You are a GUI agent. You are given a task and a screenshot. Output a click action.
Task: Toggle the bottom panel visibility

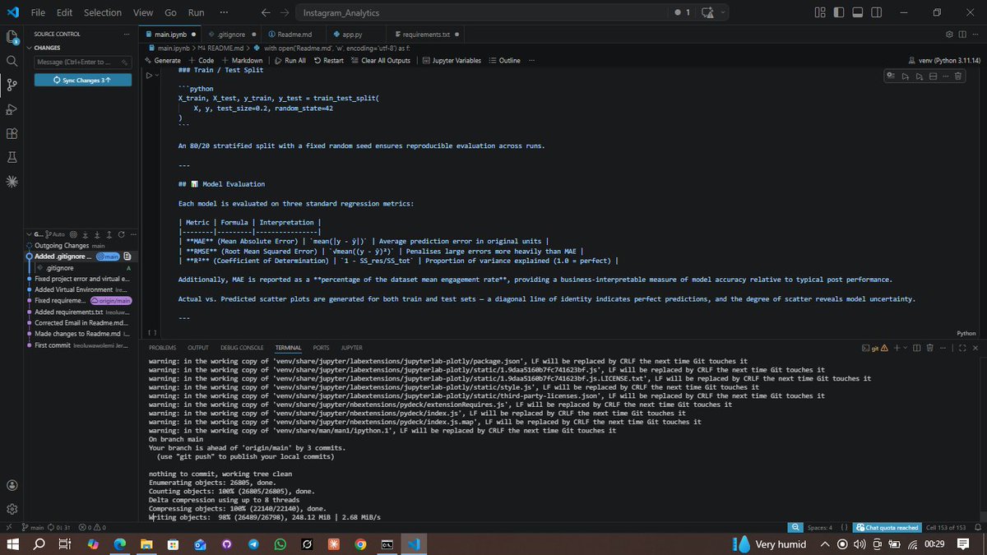point(857,12)
